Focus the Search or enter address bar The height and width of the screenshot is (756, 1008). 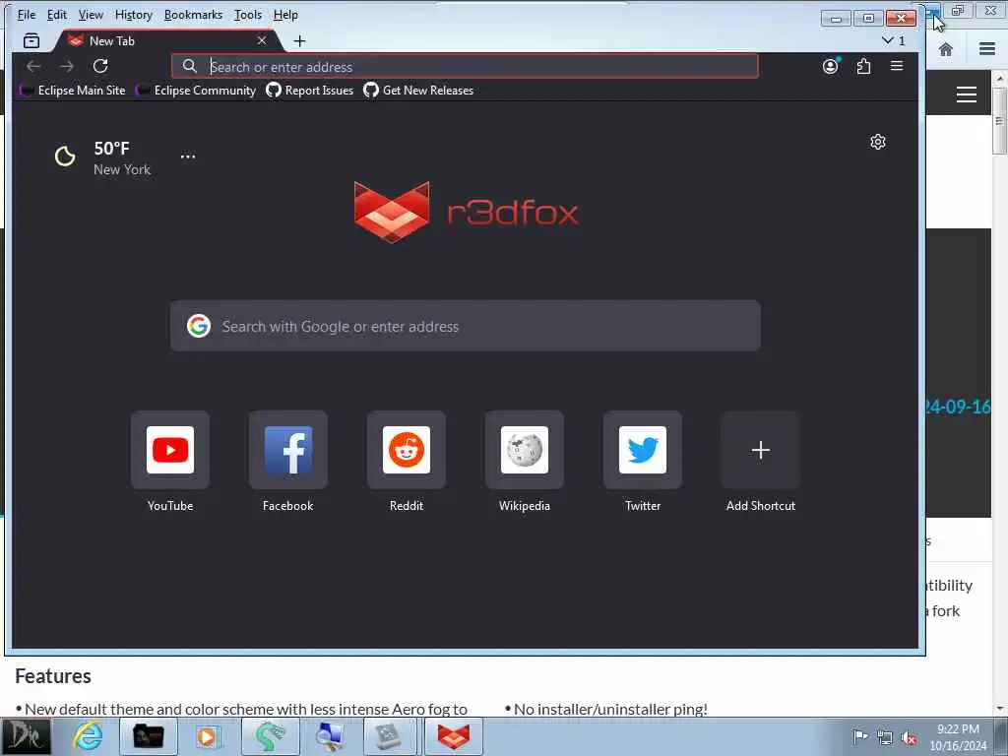[465, 66]
